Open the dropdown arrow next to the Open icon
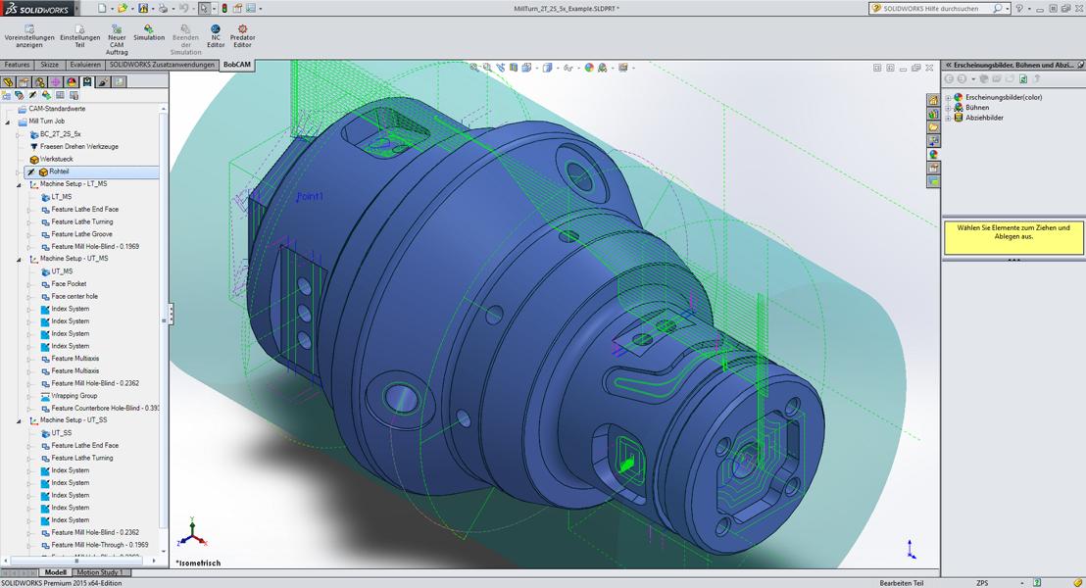 (x=131, y=8)
